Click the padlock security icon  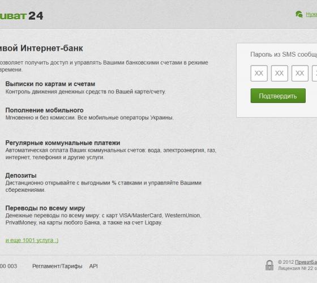pos(269,265)
